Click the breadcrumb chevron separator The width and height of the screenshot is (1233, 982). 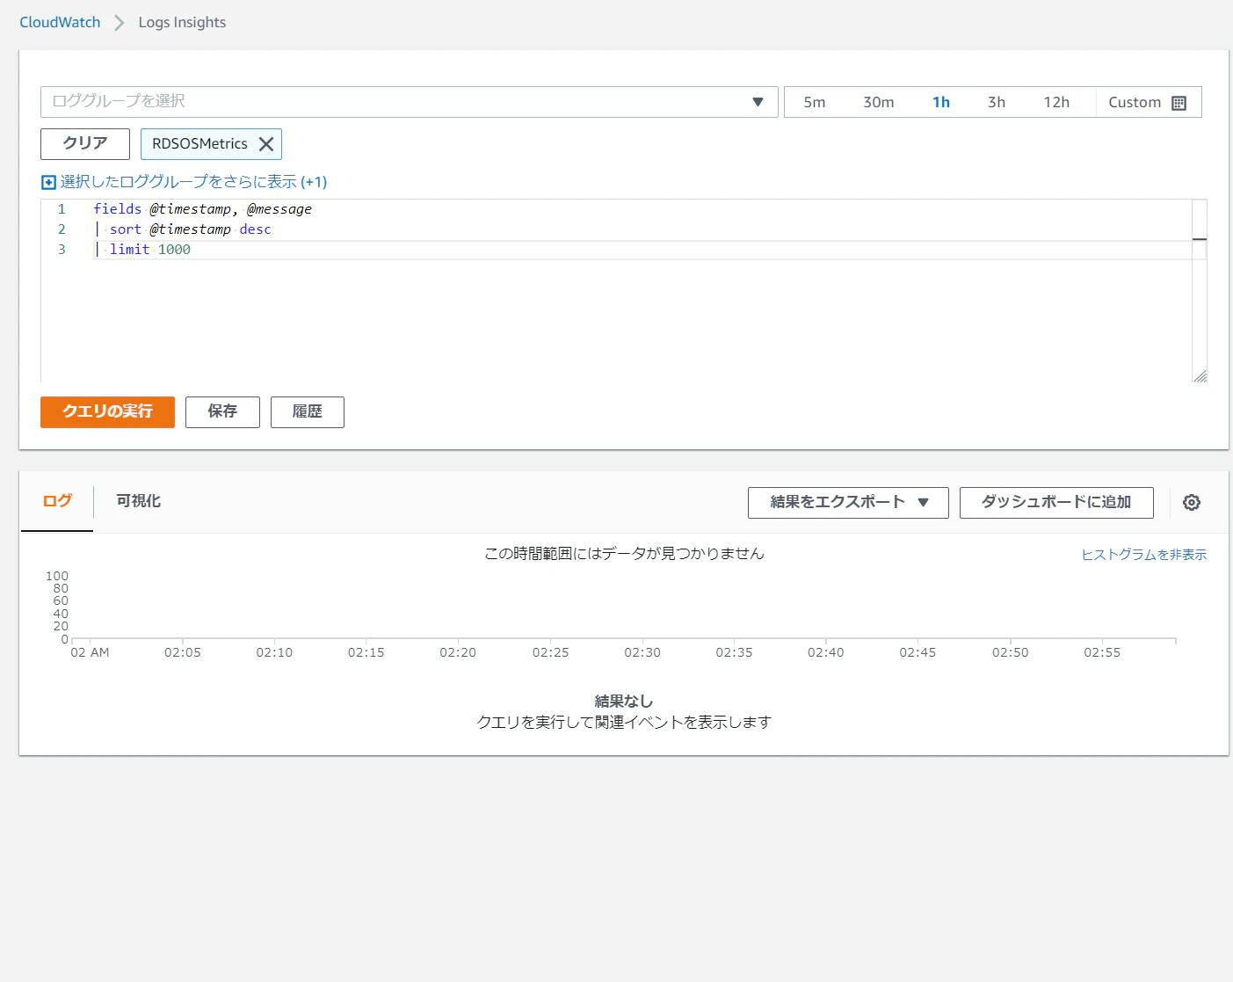click(120, 23)
